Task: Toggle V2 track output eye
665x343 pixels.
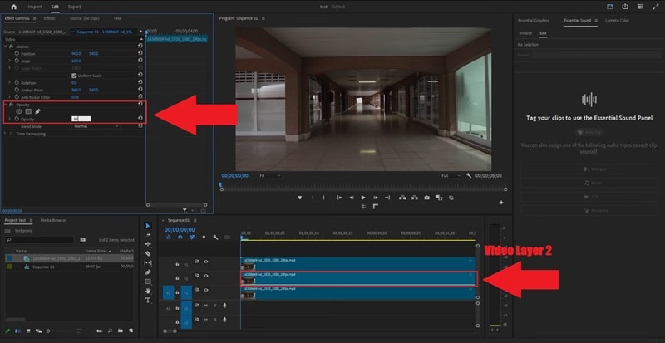Action: click(x=206, y=276)
